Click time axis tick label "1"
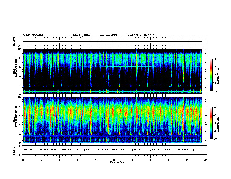This screenshot has width=231, height=179. [x=41, y=160]
